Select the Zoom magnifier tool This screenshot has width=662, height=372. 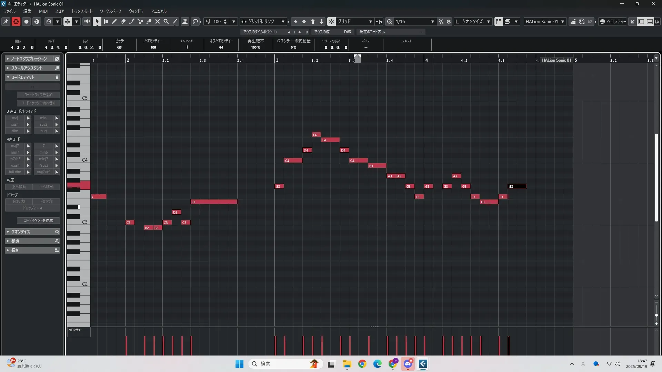coord(166,21)
